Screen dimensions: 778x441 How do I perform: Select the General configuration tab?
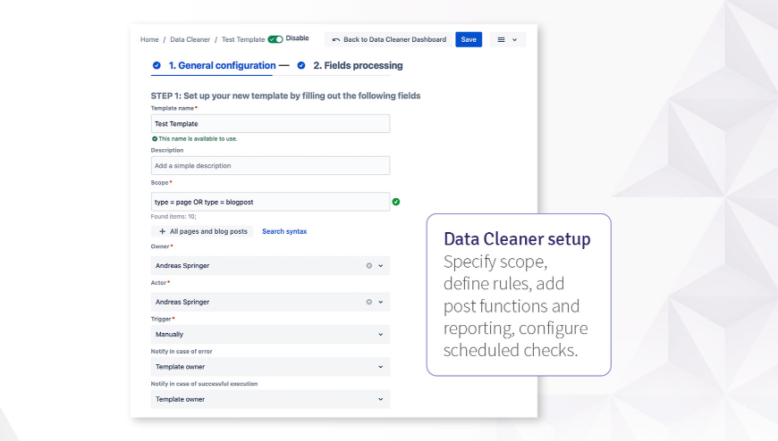click(222, 65)
